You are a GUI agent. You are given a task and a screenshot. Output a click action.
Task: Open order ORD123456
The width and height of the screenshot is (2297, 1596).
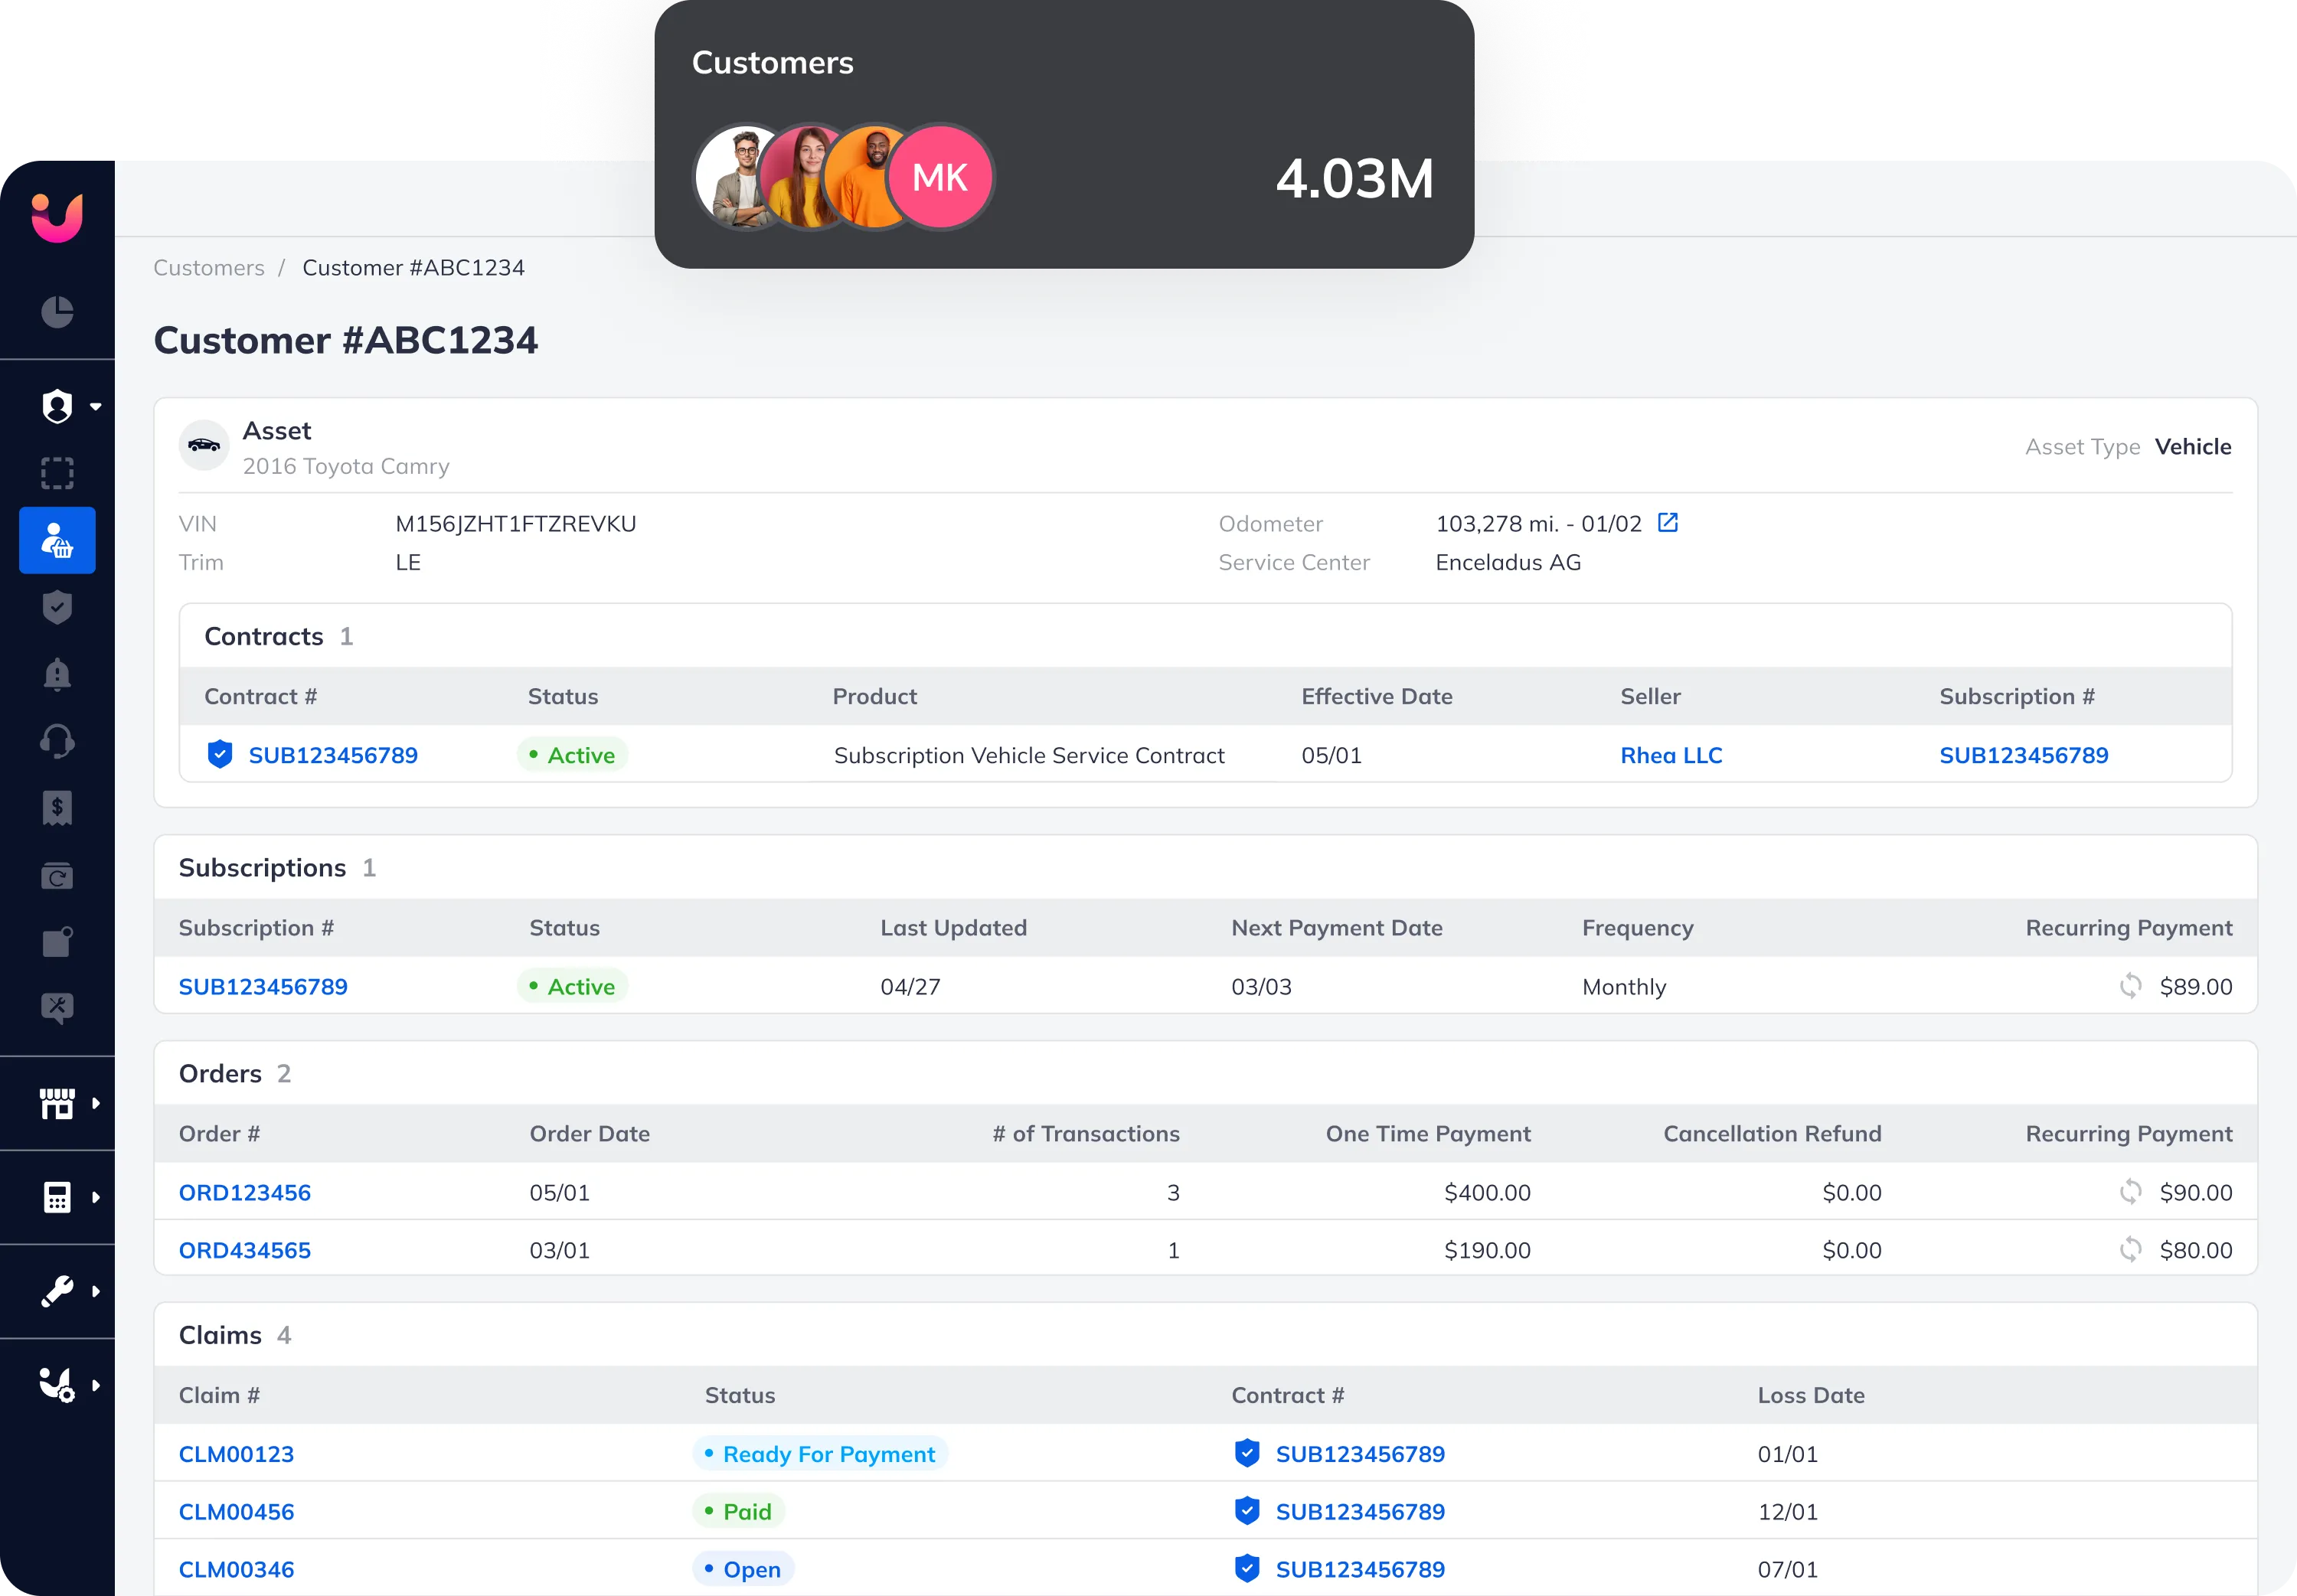tap(244, 1192)
